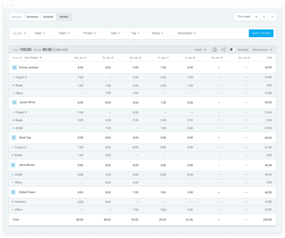Screen dimensions: 285x238
Task: Open the This week date range selector
Action: [247, 17]
